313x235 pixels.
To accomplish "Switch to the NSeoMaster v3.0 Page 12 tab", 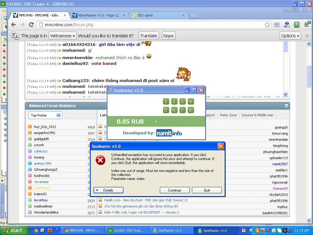I will coord(98,15).
